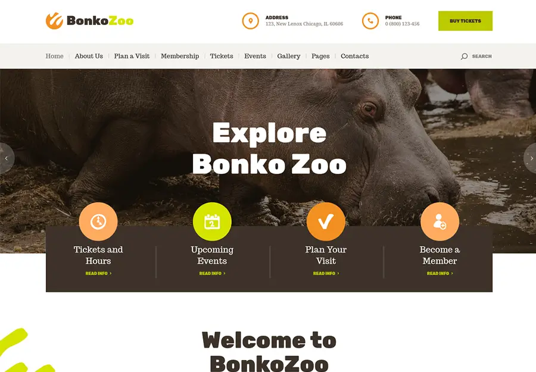
Task: Open the Plan a Visit menu
Action: click(132, 56)
